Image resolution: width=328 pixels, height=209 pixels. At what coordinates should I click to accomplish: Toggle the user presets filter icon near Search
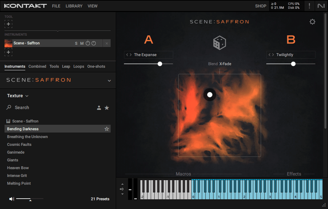[99, 107]
